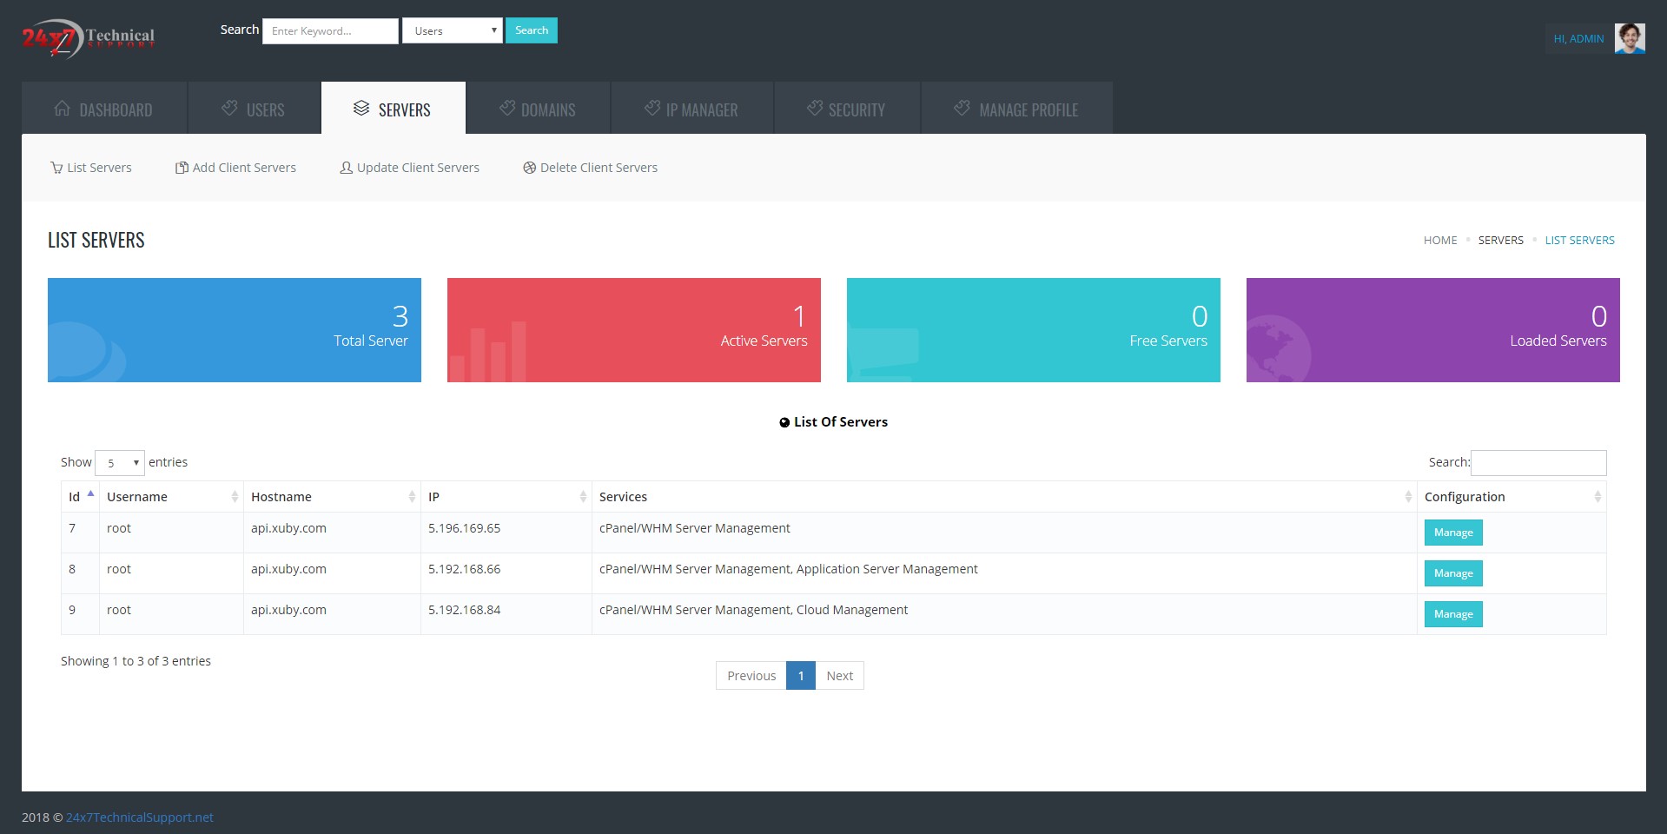This screenshot has height=834, width=1667.
Task: Click the Dashboard home icon
Action: (x=63, y=109)
